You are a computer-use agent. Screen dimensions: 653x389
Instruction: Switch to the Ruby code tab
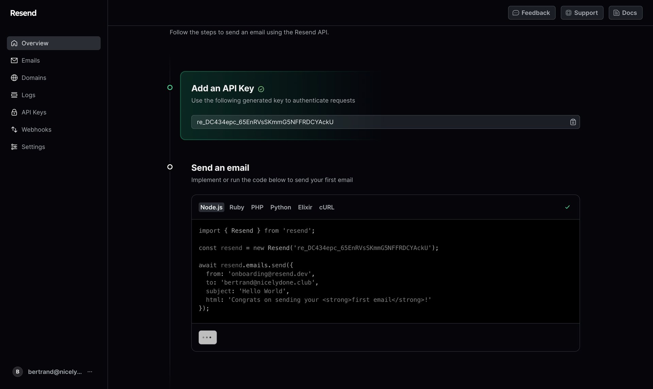pos(236,207)
